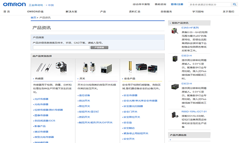Click the 开关 category switch image

click(97, 67)
